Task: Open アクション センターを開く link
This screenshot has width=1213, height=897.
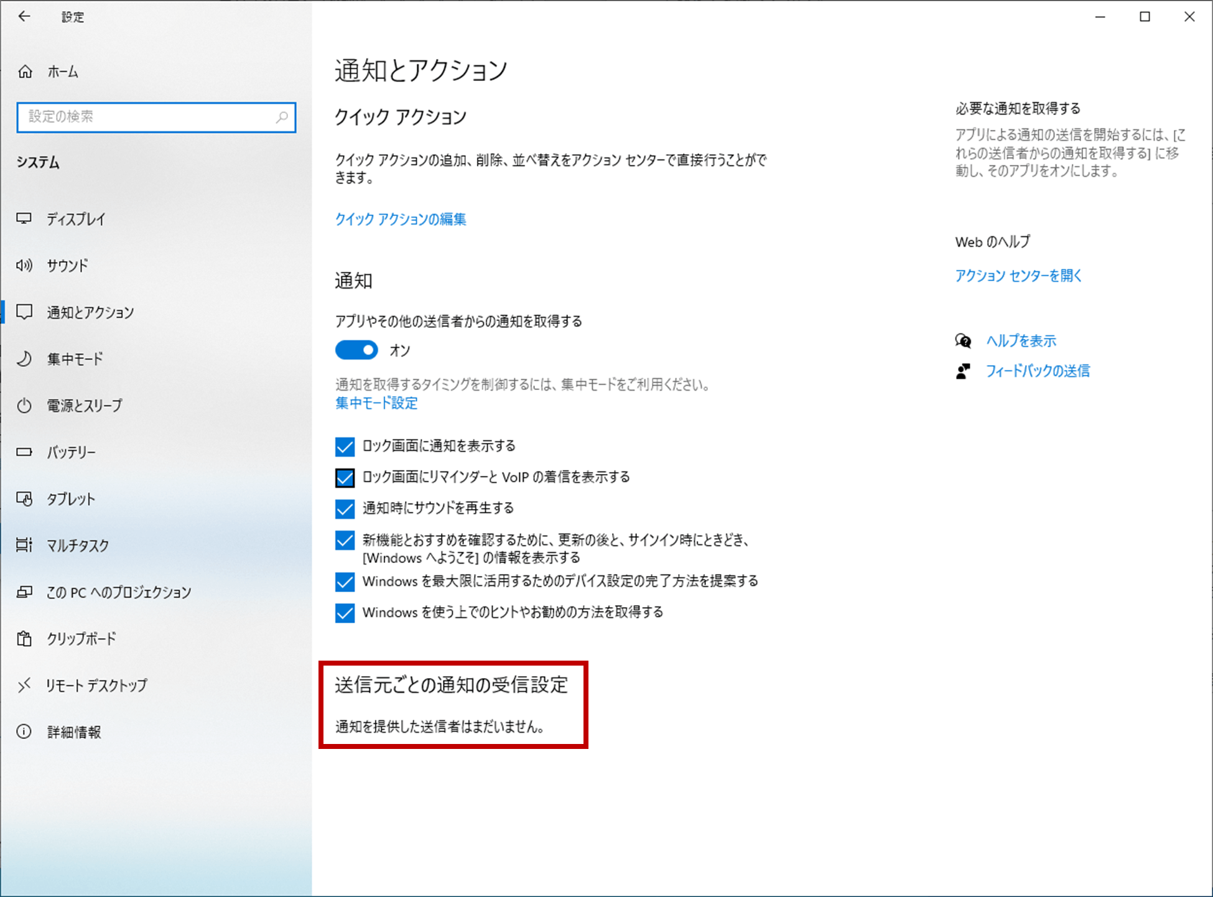Action: click(x=1018, y=276)
